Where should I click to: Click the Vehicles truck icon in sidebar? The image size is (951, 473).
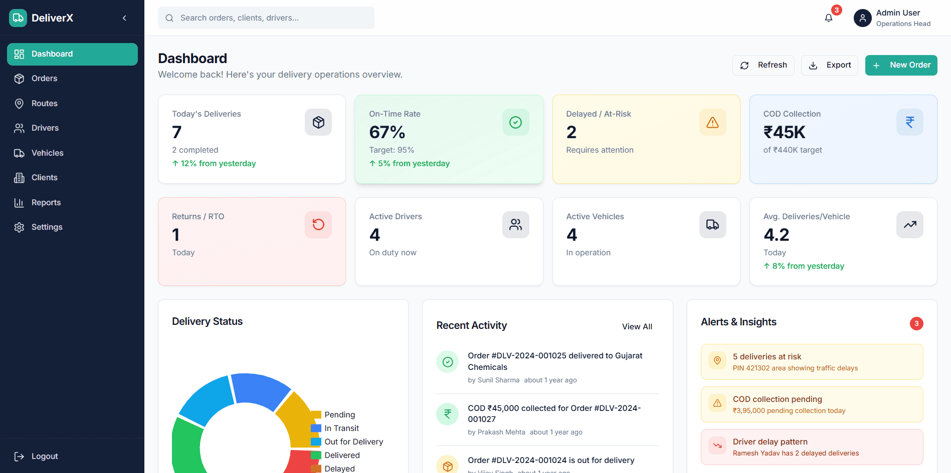19,153
